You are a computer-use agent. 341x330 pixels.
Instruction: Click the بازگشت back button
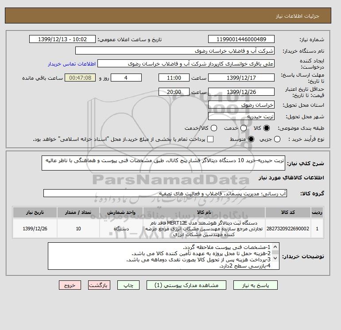click(x=99, y=285)
